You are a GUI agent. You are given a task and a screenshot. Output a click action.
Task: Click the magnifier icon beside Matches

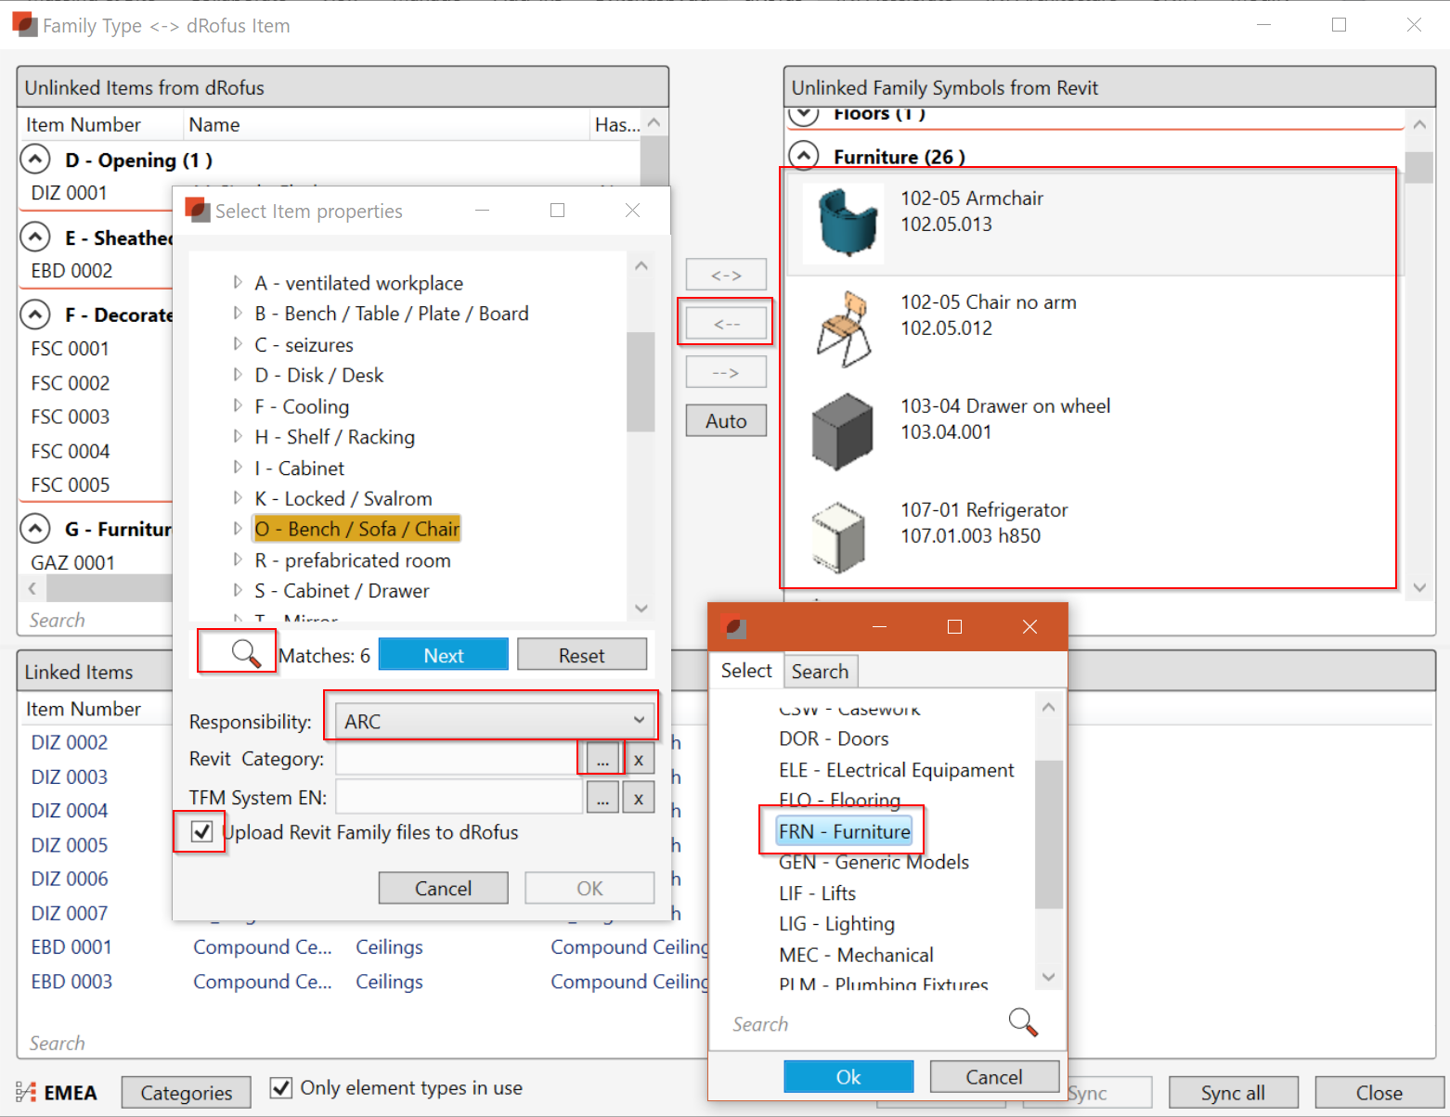pos(246,653)
